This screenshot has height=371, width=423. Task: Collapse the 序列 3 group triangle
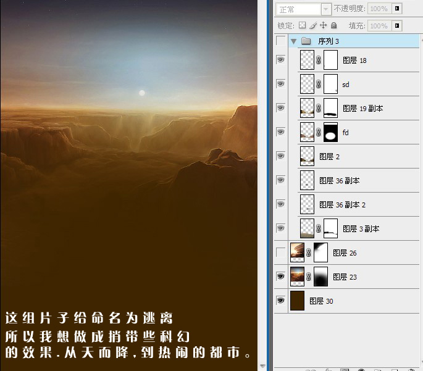294,41
